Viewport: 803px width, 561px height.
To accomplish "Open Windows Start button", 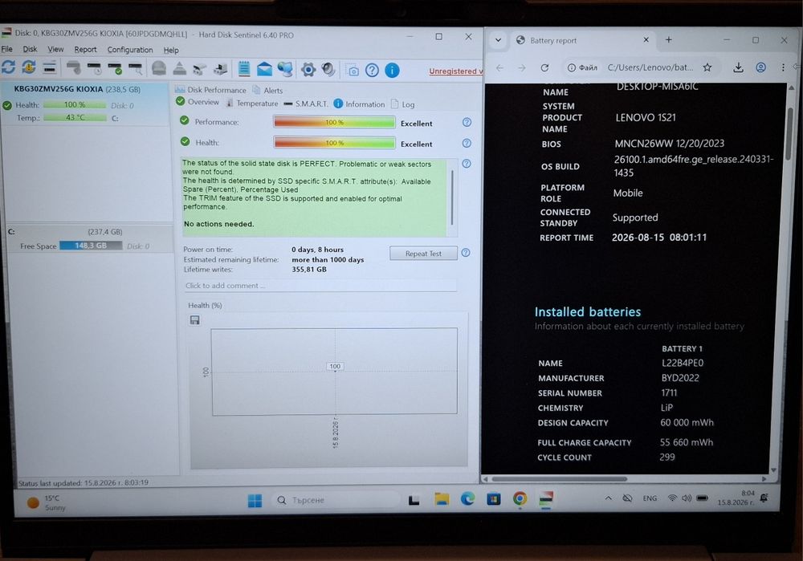I will [x=255, y=500].
